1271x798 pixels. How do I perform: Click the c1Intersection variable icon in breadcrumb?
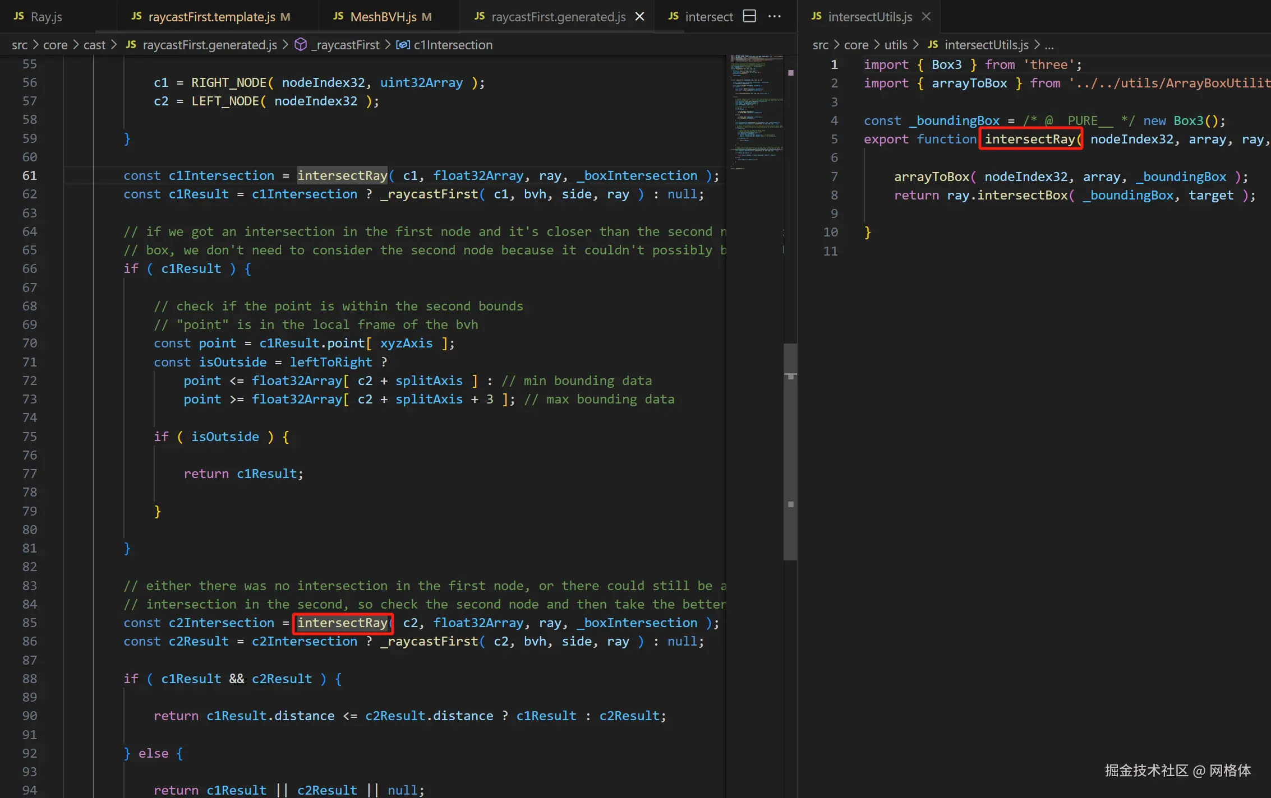403,45
